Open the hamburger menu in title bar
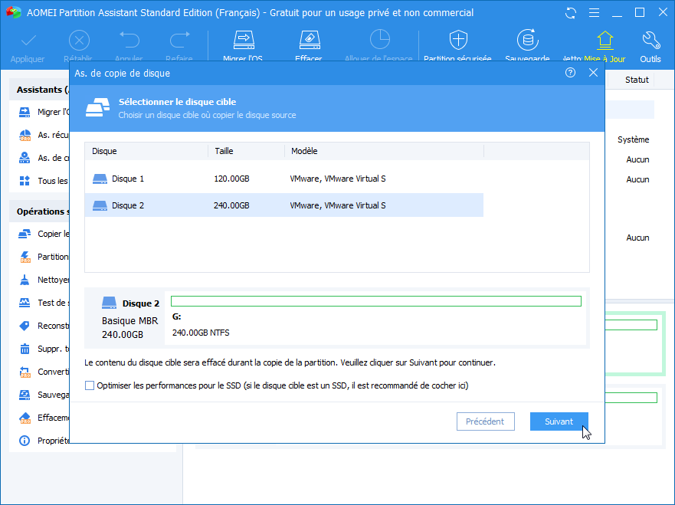 pyautogui.click(x=594, y=13)
